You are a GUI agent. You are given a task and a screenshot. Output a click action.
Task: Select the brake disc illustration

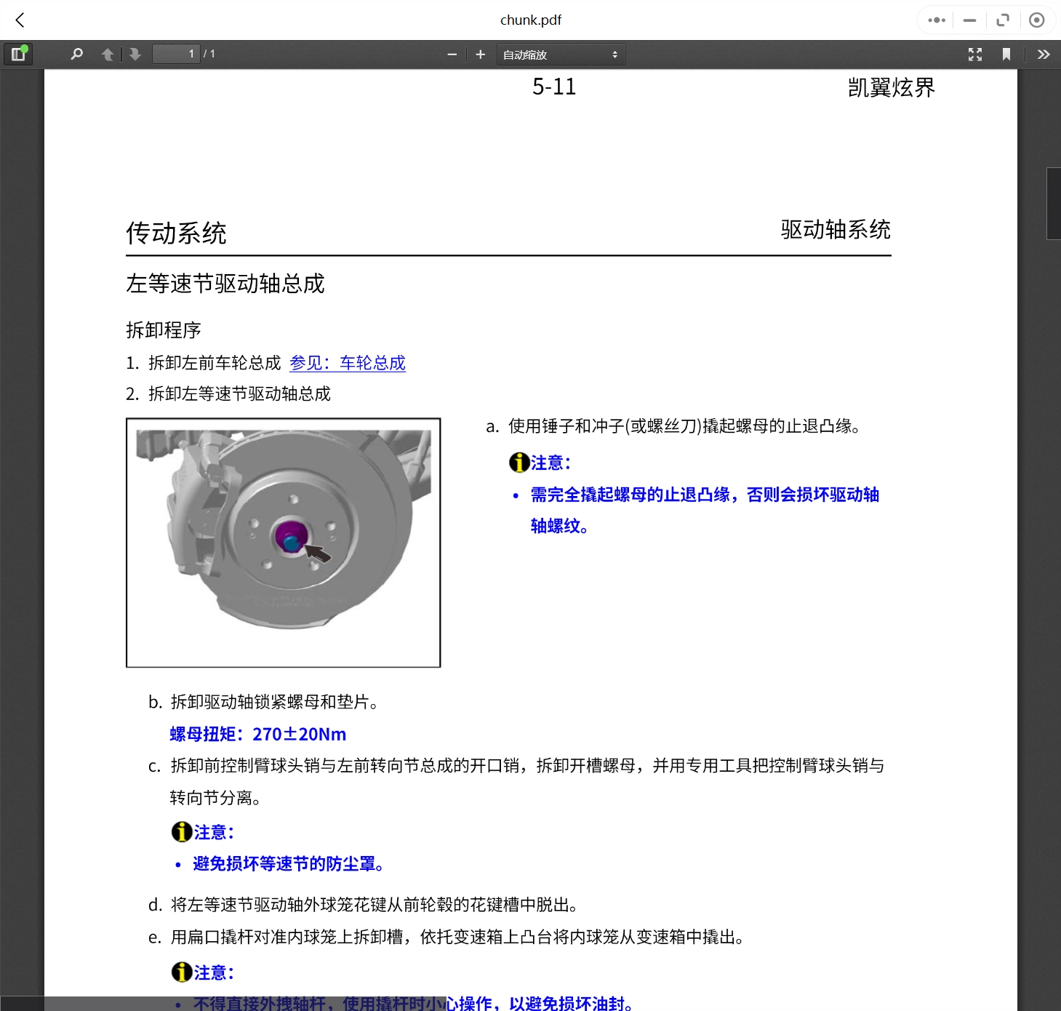283,542
